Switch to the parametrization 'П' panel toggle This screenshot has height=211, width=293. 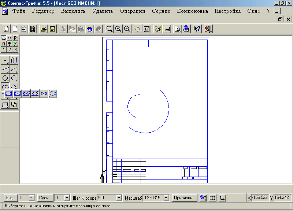tap(4, 44)
